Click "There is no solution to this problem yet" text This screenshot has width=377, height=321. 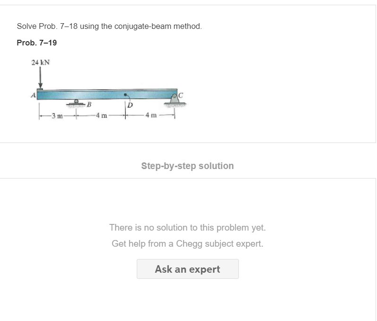tap(187, 227)
